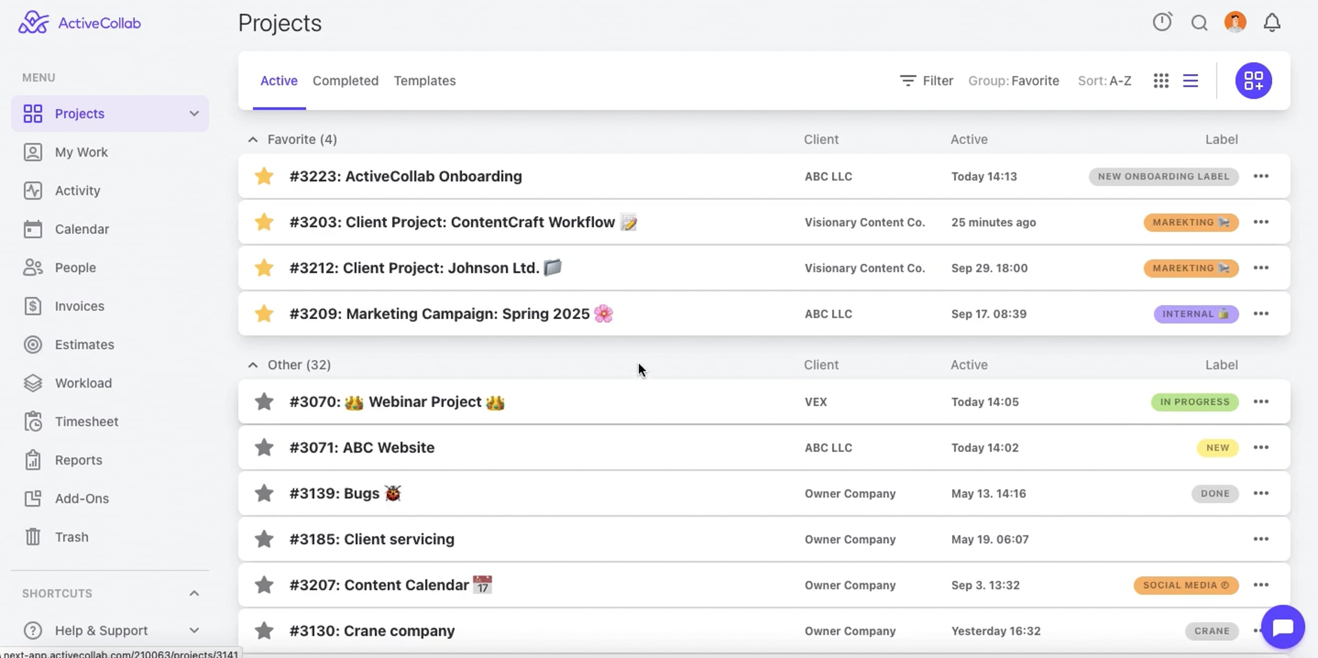1318x658 pixels.
Task: Click the orange SOCIAL MEDIA label
Action: (1186, 585)
